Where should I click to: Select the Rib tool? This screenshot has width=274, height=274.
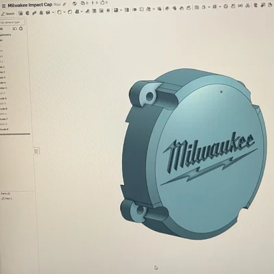pos(88,11)
